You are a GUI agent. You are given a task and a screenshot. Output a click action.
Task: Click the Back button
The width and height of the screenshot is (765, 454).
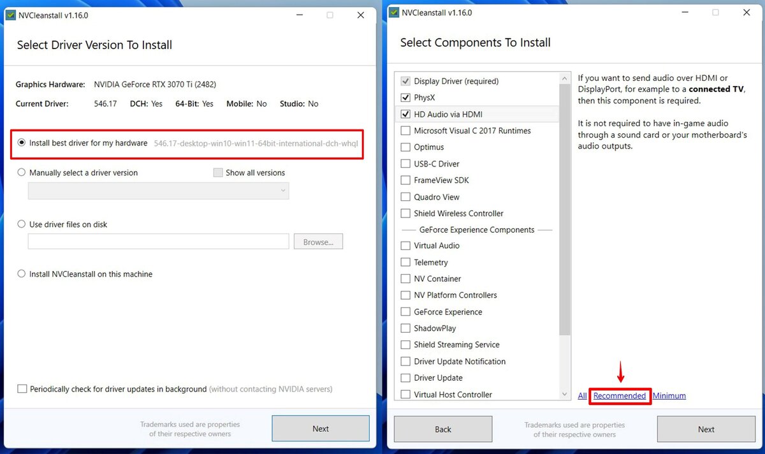(443, 429)
